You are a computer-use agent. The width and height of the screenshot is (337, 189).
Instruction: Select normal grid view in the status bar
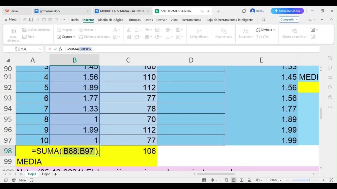coord(234,180)
